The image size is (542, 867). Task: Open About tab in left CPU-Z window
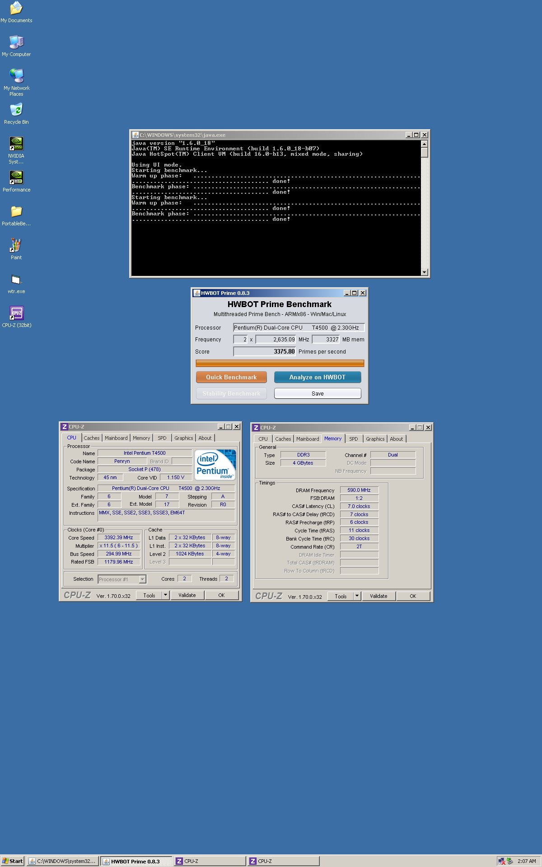pyautogui.click(x=205, y=438)
